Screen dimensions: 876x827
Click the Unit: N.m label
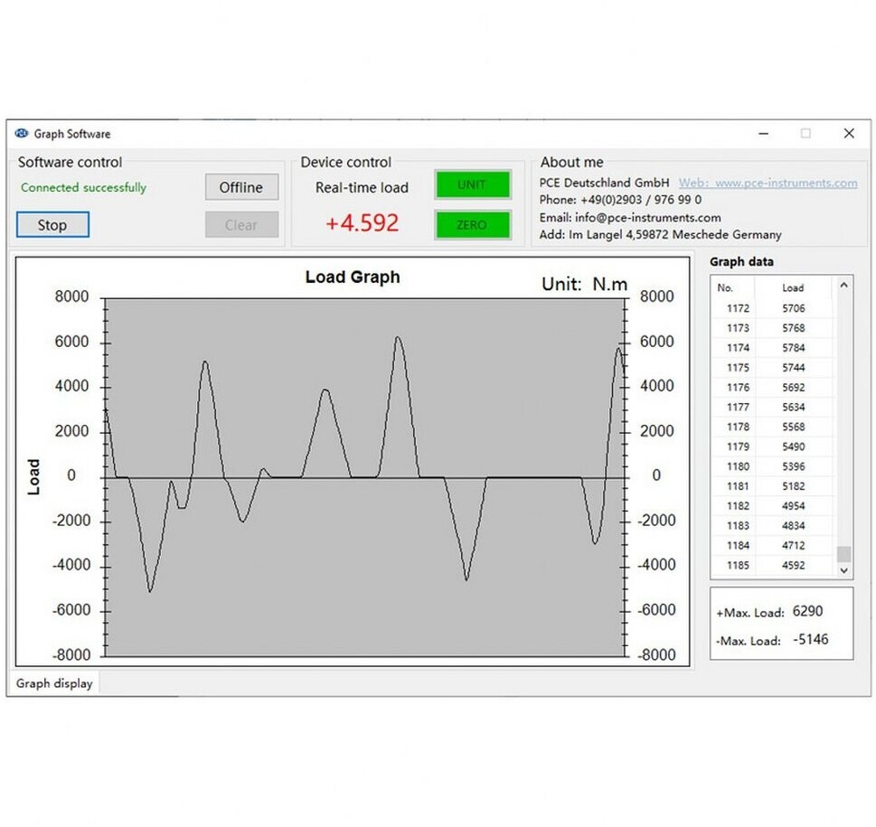point(584,284)
